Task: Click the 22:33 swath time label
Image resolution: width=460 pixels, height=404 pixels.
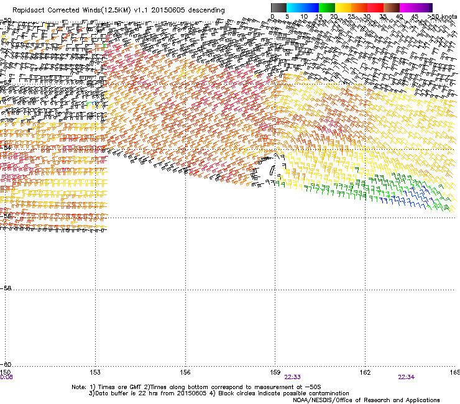Action: pyautogui.click(x=292, y=377)
